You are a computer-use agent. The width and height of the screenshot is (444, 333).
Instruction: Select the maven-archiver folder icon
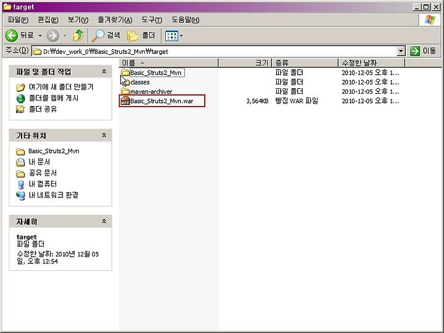125,91
